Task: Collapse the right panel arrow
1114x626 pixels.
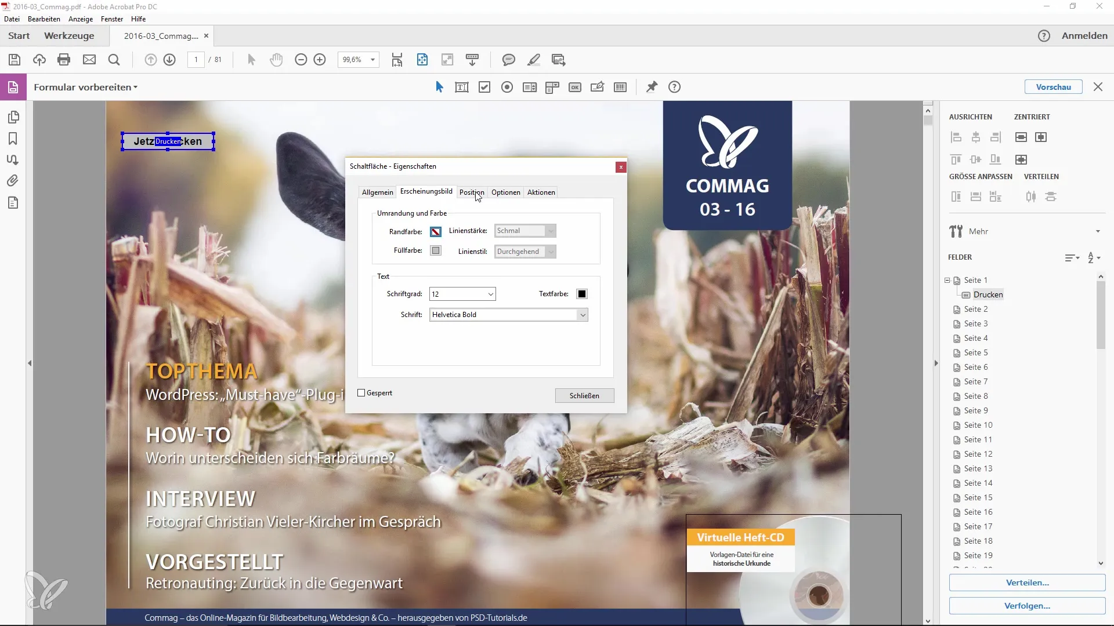Action: coord(935,363)
